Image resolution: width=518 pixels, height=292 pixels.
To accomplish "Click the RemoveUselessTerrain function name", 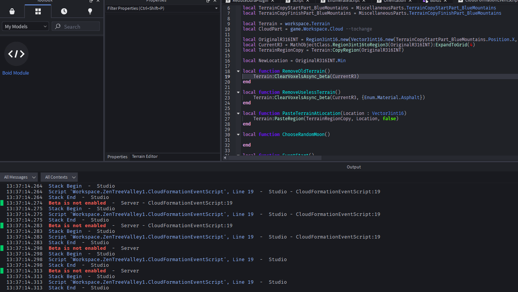I will 309,92.
